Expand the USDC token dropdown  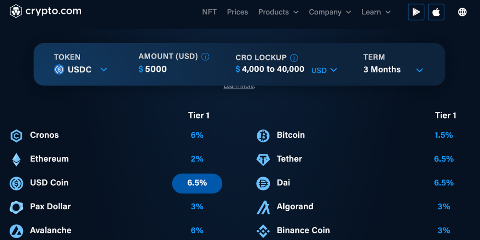pyautogui.click(x=104, y=70)
